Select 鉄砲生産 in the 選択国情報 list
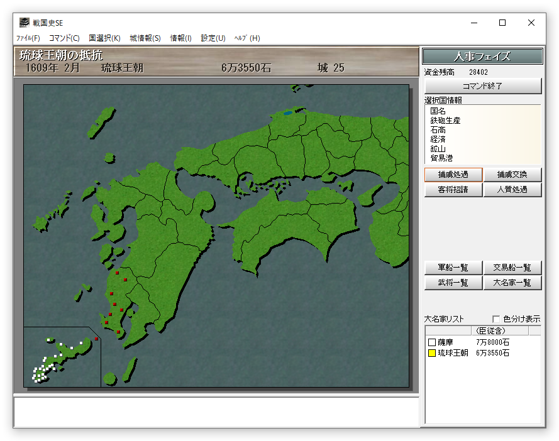Viewport: 559px width, 441px height. pyautogui.click(x=445, y=121)
